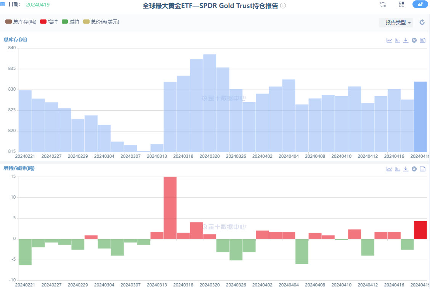Click the 增持/减持(吨) chart heading
This screenshot has width=430, height=289.
click(x=19, y=168)
